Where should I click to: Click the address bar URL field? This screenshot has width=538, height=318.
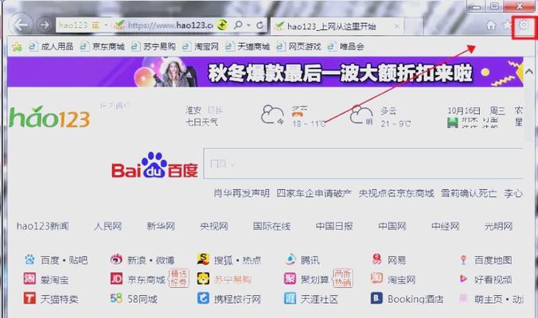170,25
